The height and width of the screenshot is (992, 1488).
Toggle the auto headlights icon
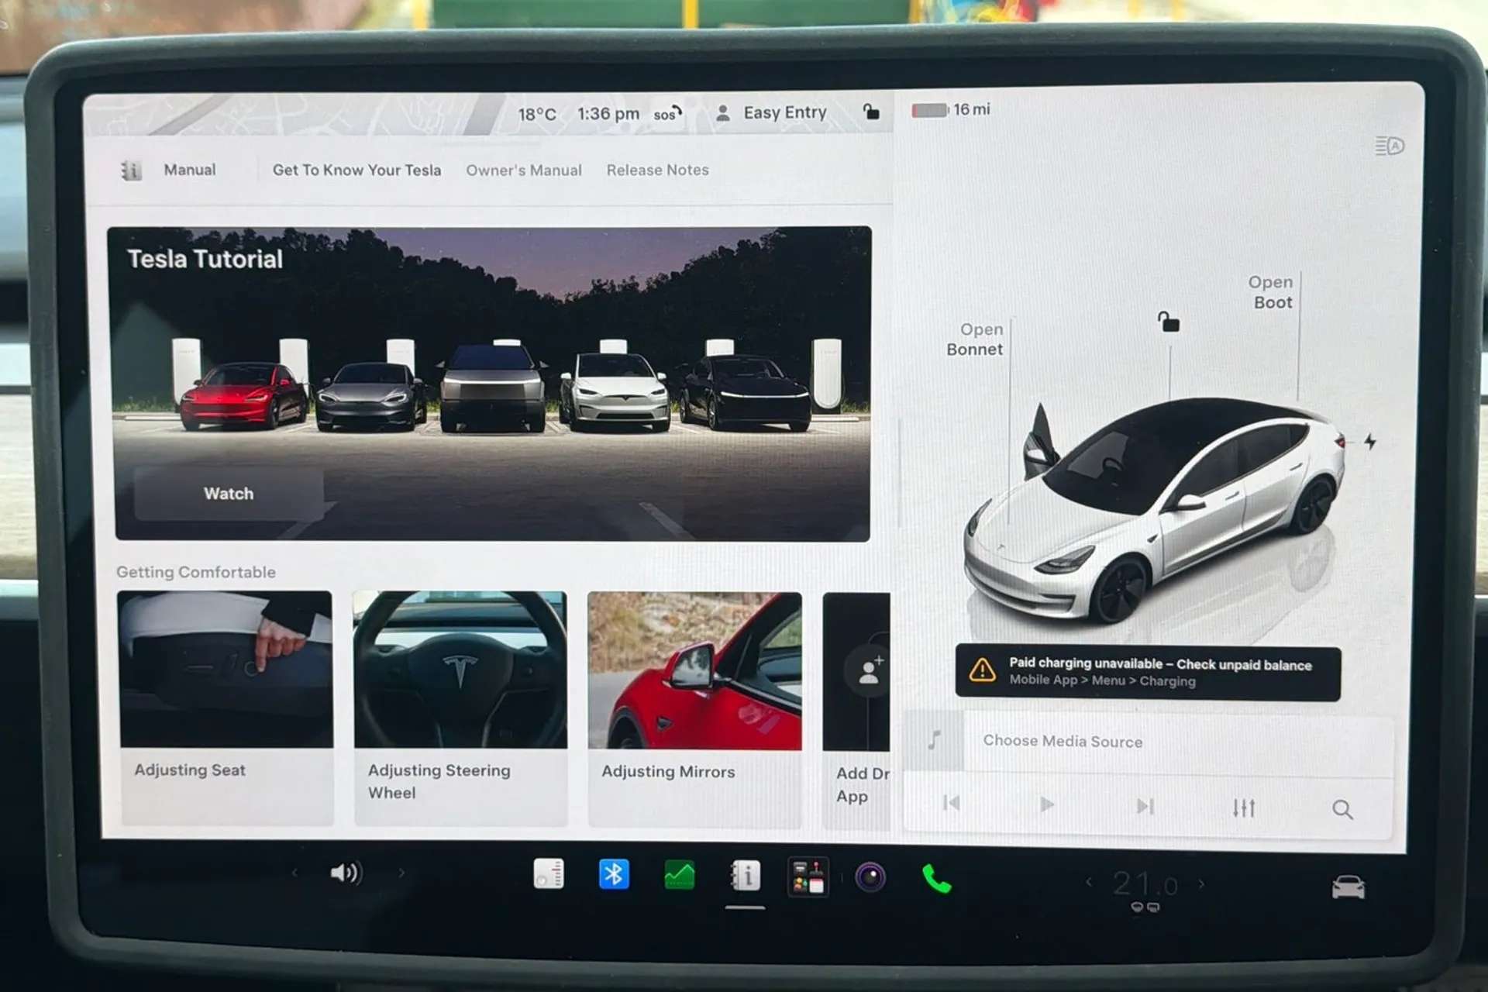pyautogui.click(x=1389, y=146)
